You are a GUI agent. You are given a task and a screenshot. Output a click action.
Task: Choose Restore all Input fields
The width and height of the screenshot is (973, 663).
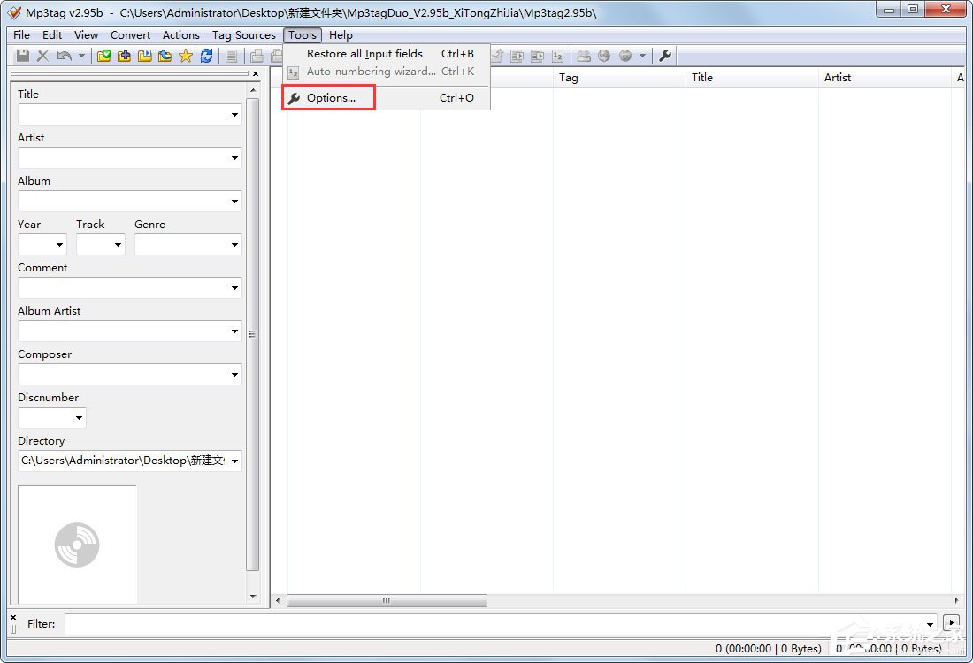click(x=387, y=53)
